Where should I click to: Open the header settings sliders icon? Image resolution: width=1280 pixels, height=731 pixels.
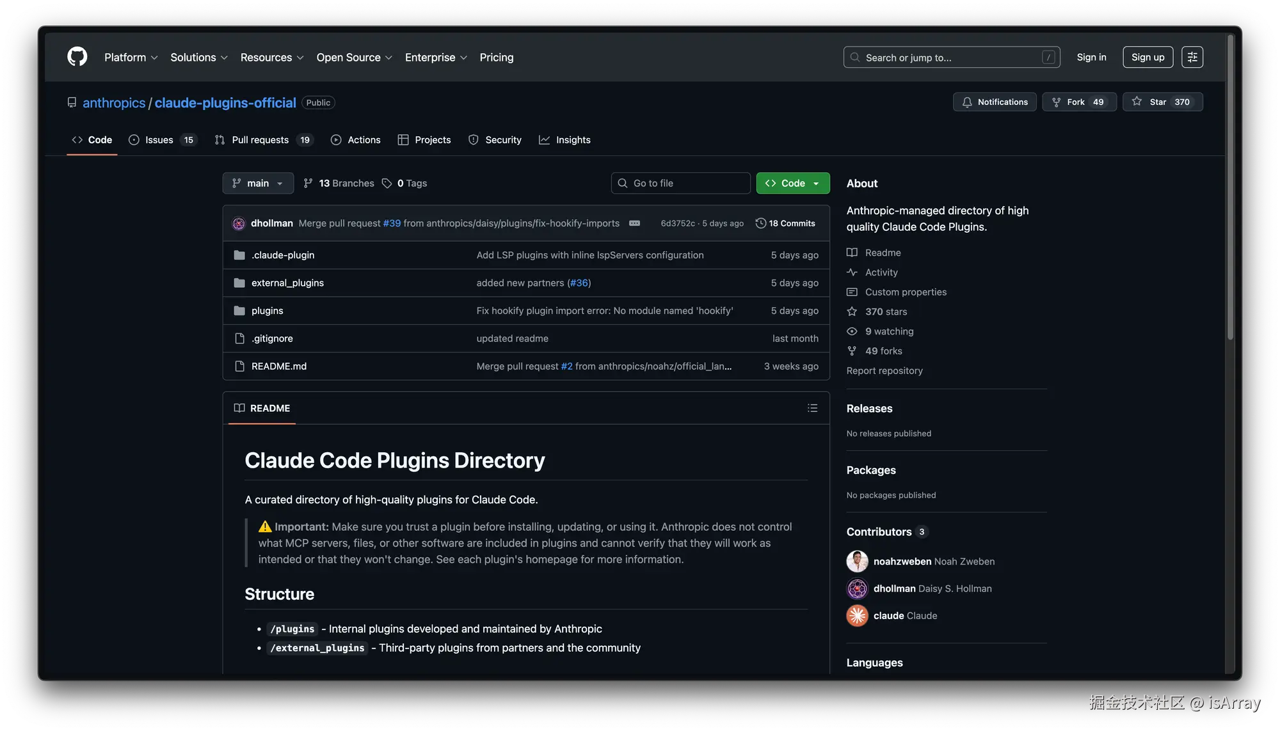click(x=1192, y=57)
